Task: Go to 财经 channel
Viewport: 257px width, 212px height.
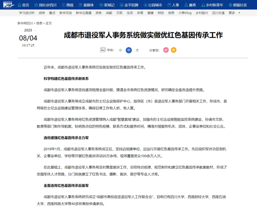Action: click(x=161, y=13)
